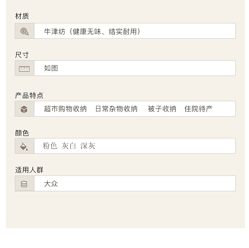Click the 颜色 section label
The width and height of the screenshot is (249, 248).
pyautogui.click(x=22, y=133)
